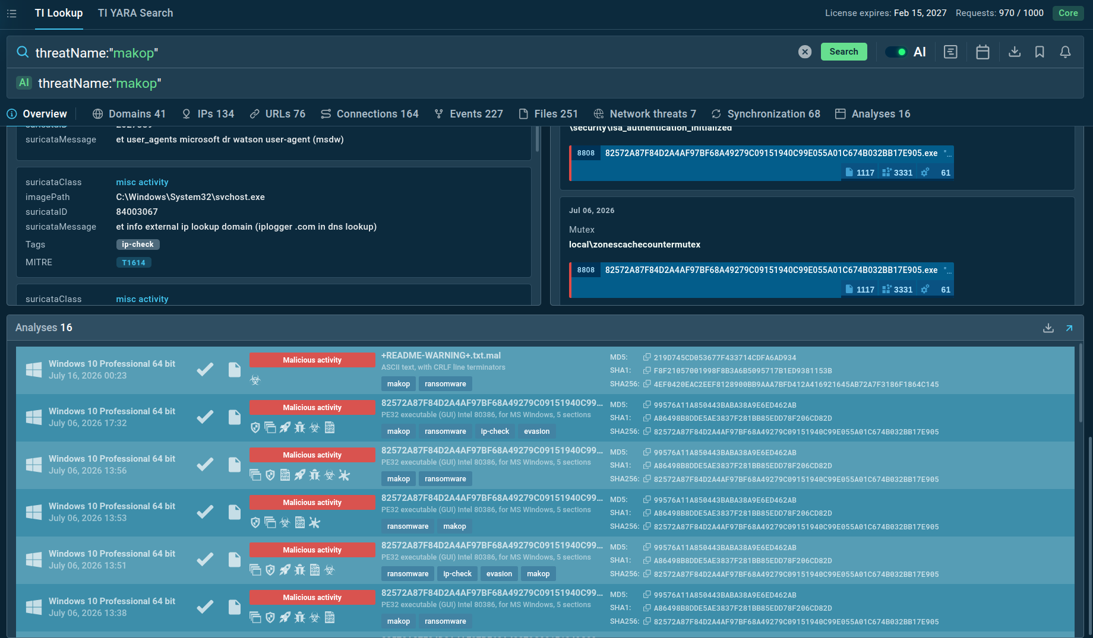
Task: Download search results from the search bar
Action: pos(1015,52)
